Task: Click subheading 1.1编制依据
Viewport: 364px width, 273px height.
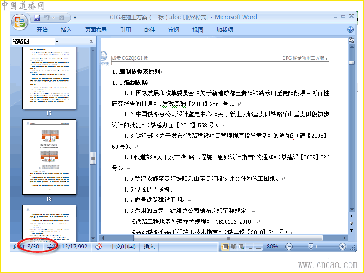Action: coord(129,82)
